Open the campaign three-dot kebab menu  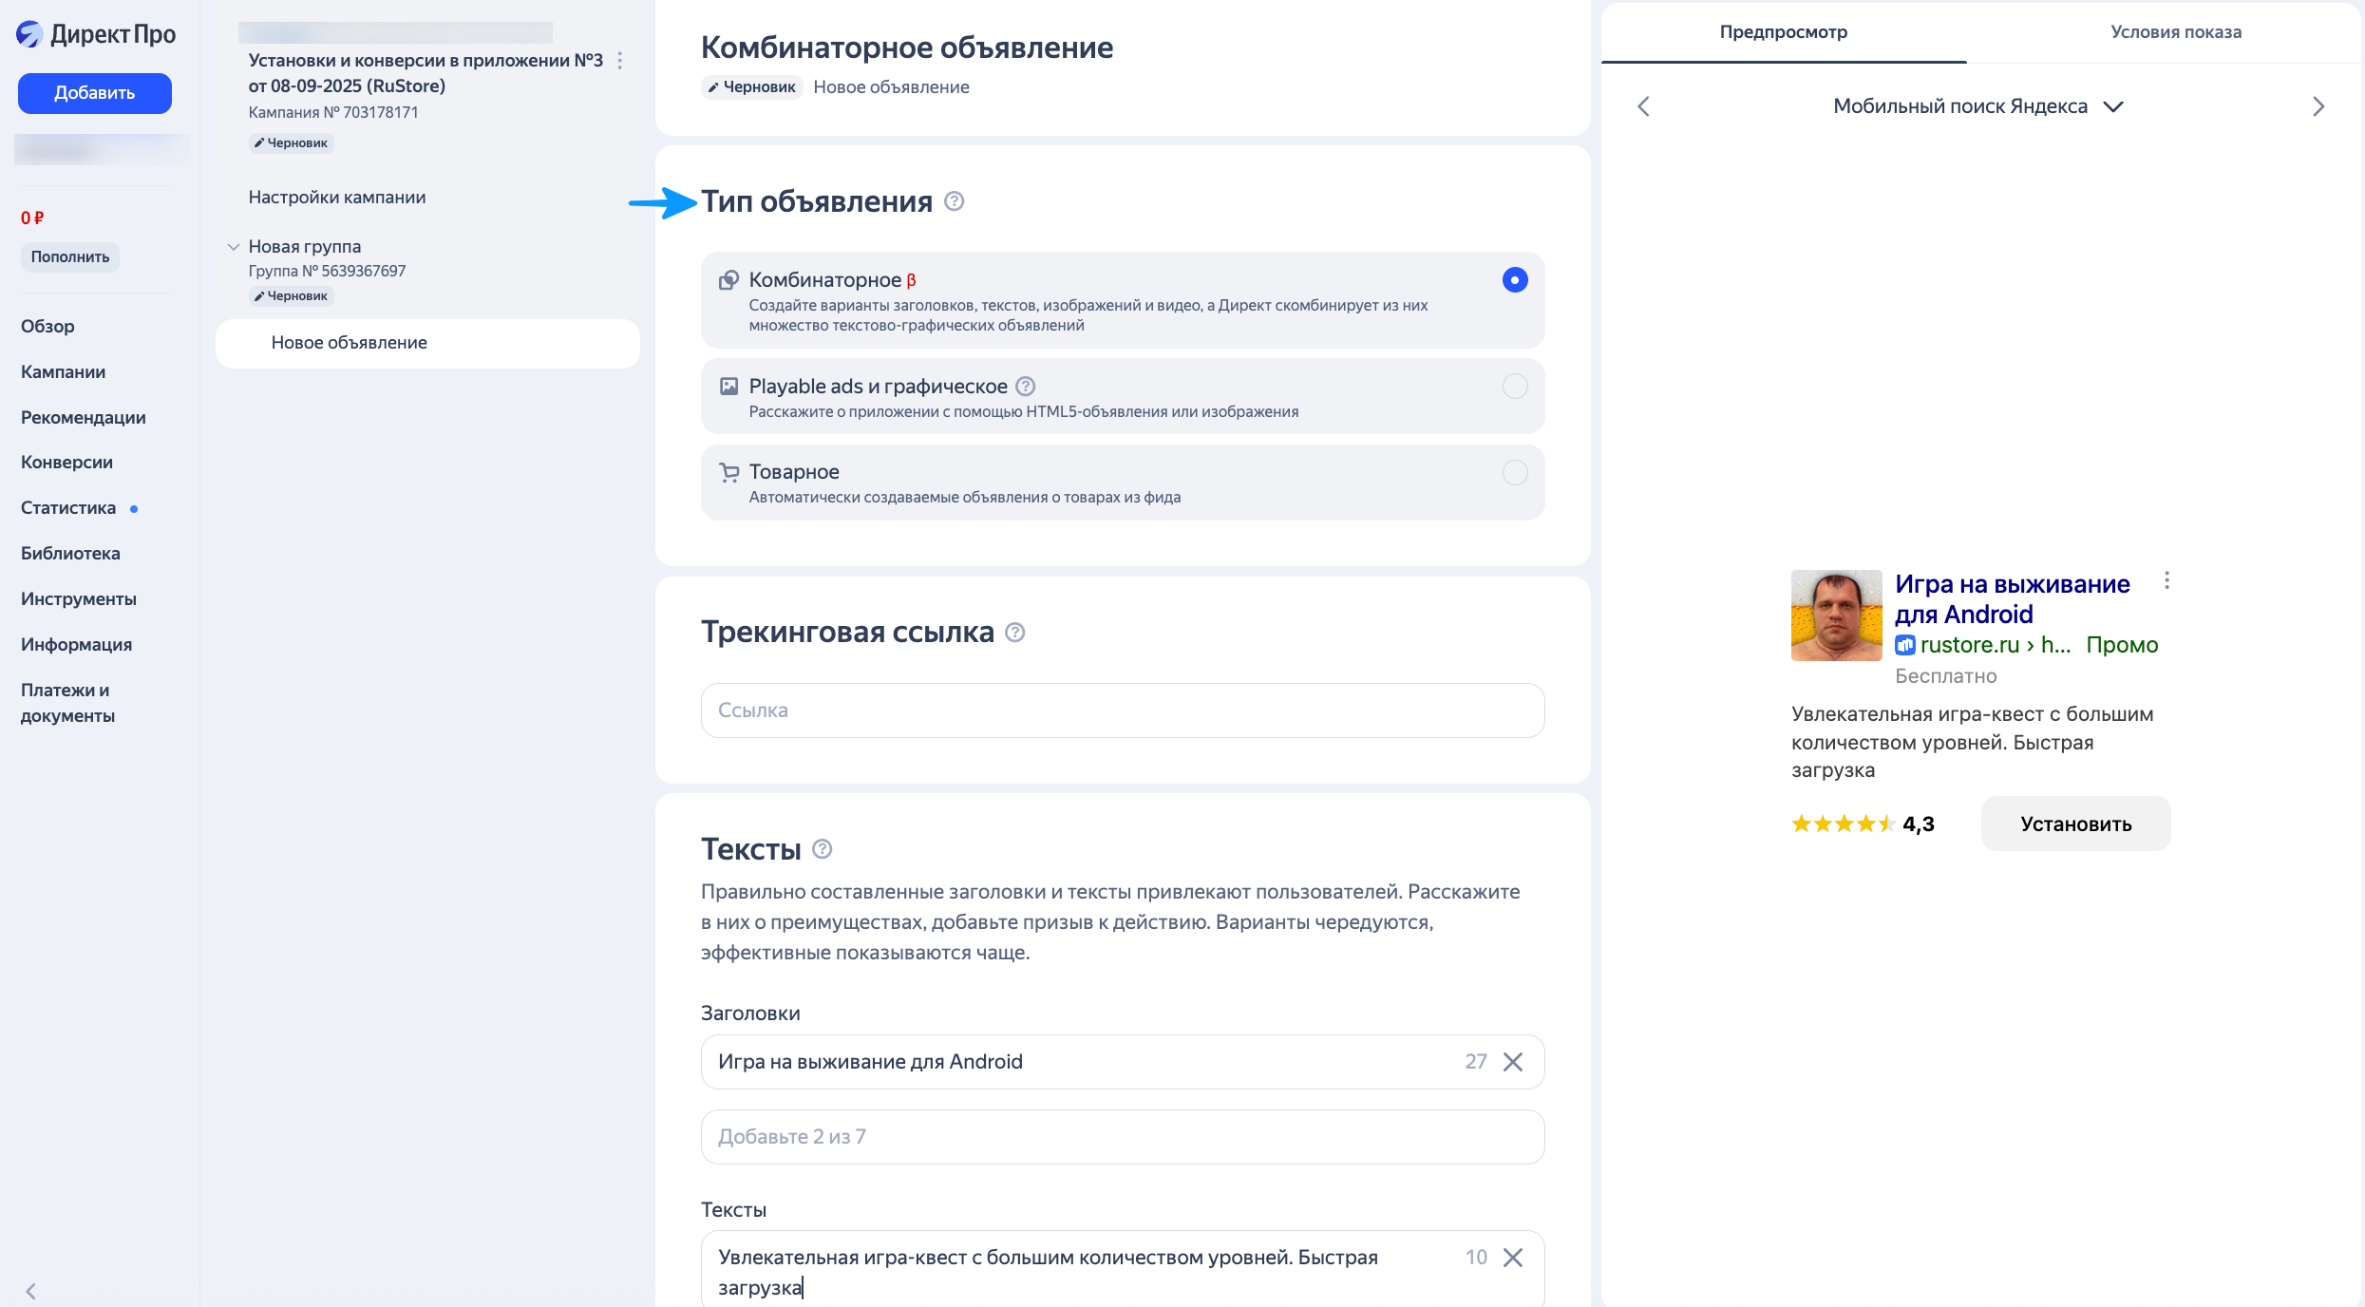point(621,61)
